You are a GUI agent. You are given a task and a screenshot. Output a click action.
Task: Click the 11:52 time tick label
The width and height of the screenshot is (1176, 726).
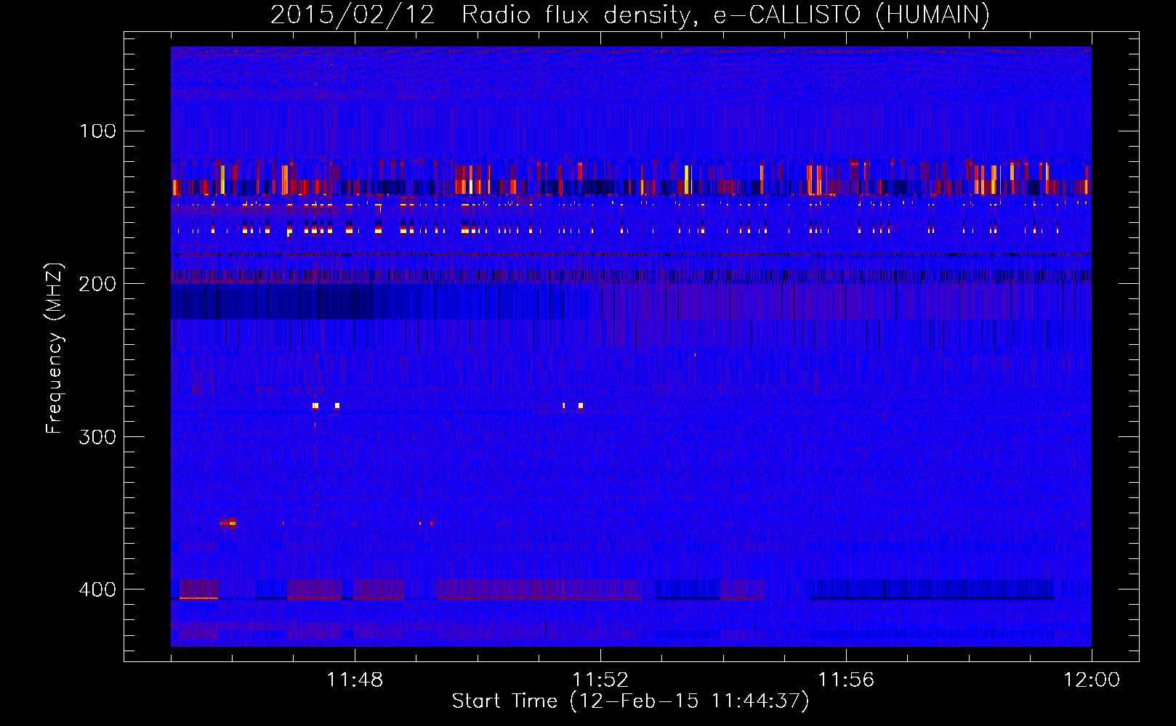[x=600, y=680]
